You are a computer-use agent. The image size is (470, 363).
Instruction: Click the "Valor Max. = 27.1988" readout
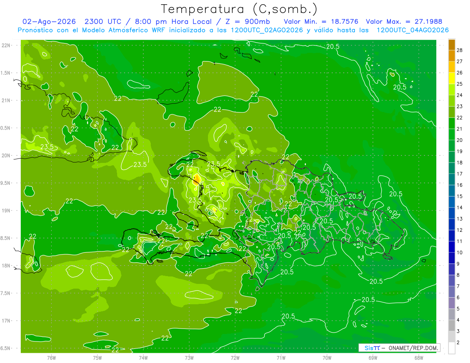(404, 22)
